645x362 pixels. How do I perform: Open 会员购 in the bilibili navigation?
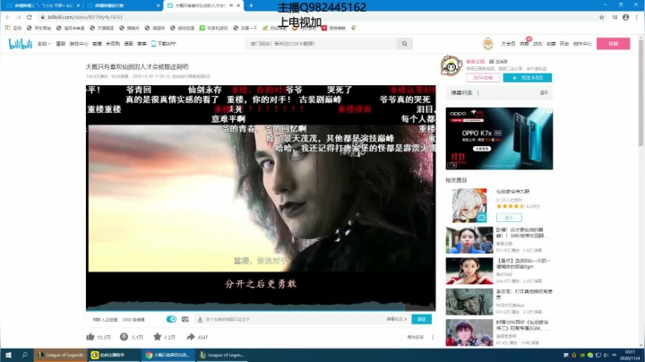pos(113,44)
